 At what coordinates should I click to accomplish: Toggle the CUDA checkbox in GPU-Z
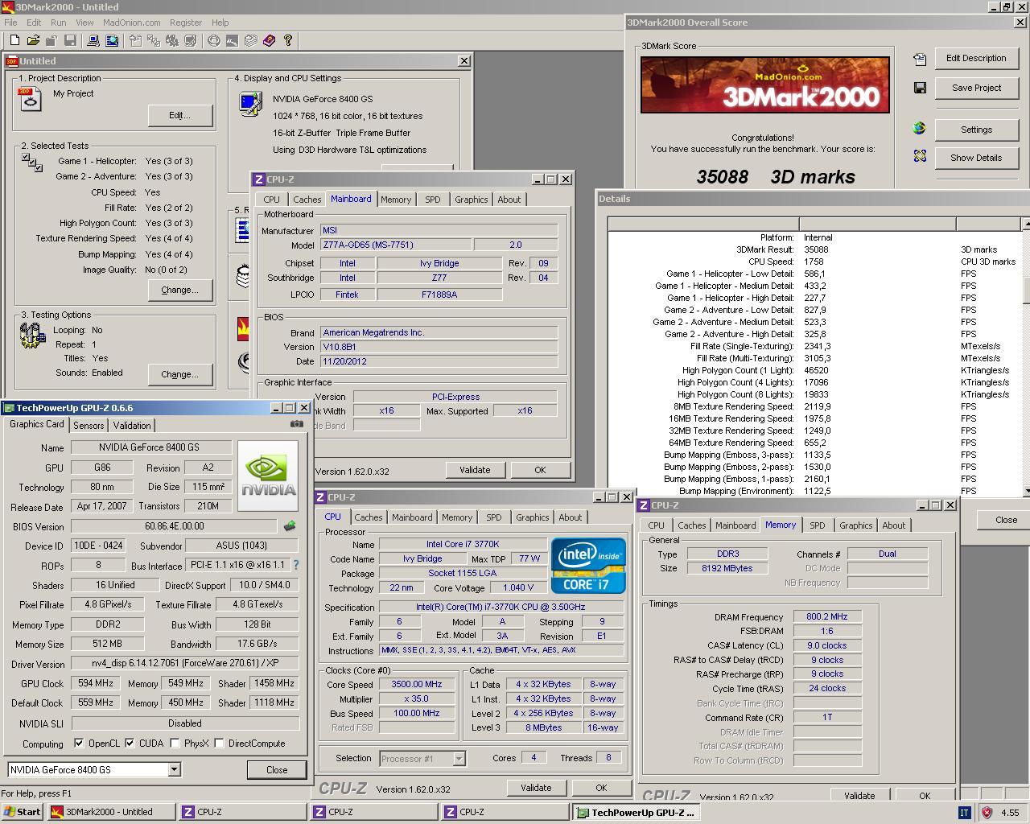129,743
